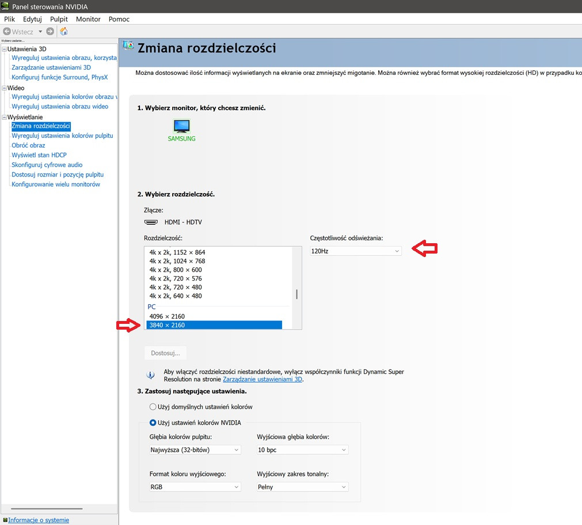582x525 pixels.
Task: Select Zmiana rozdzielczości tree item
Action: pyautogui.click(x=41, y=126)
